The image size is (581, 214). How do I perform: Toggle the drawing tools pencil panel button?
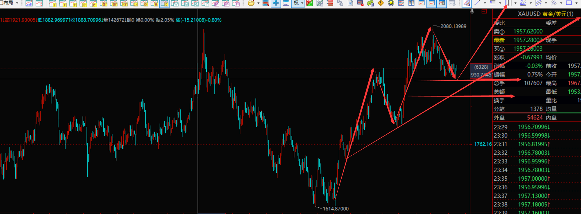pyautogui.click(x=467, y=3)
